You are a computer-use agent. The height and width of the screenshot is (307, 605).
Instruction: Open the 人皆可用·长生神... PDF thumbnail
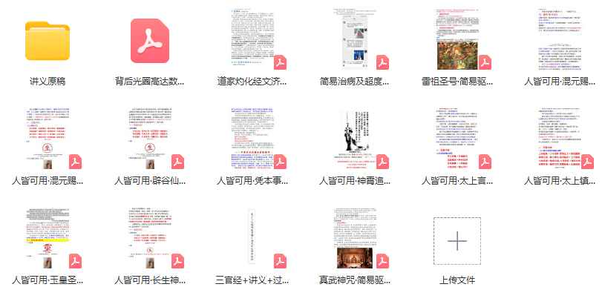point(150,239)
